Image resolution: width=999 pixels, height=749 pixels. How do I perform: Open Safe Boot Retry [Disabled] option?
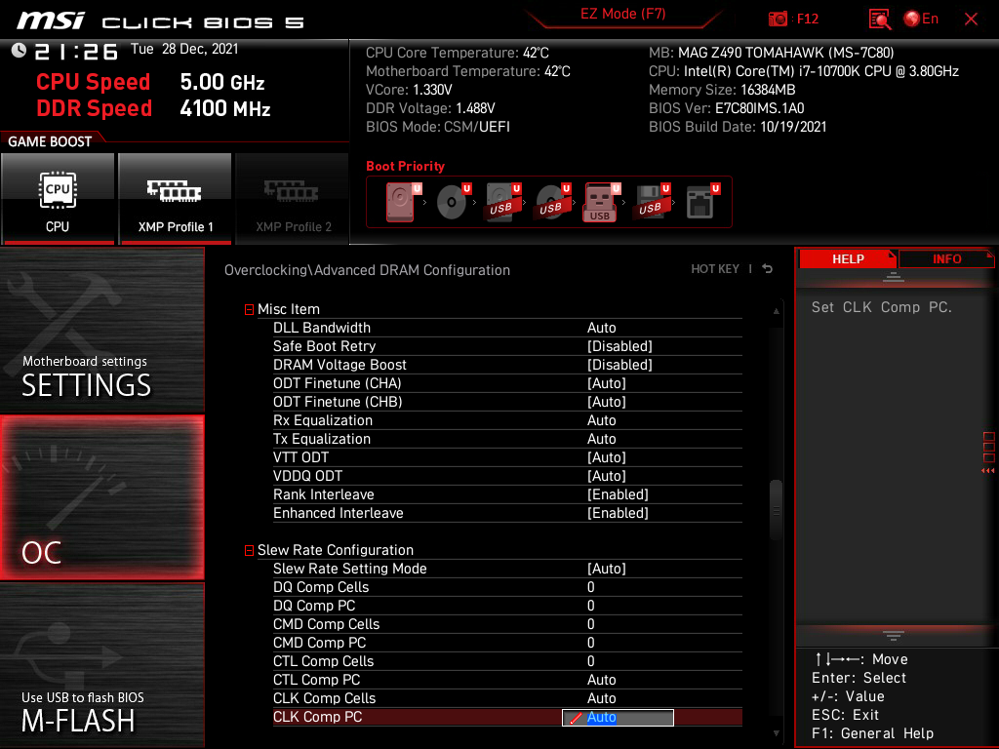pyautogui.click(x=619, y=346)
